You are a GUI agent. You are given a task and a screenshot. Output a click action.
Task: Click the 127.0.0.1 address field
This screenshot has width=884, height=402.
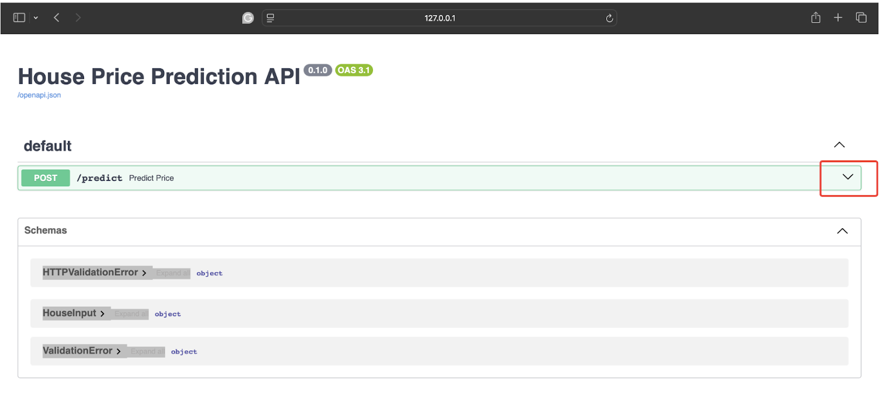pos(439,18)
